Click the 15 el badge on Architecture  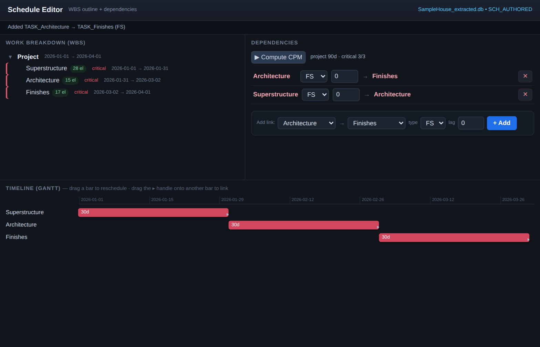71,80
